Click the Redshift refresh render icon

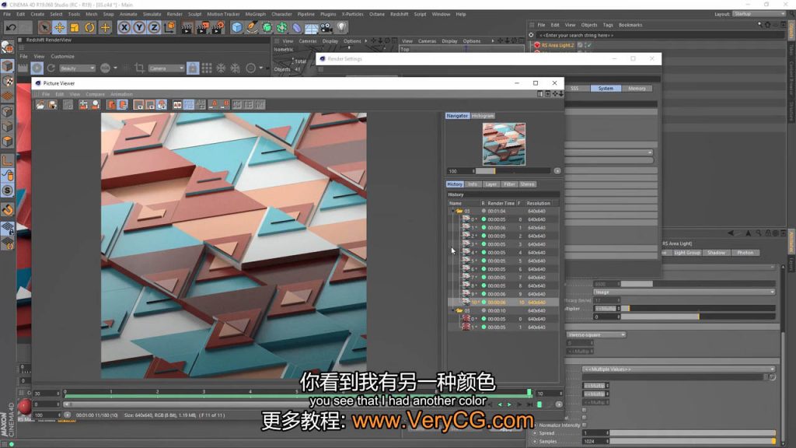pos(51,68)
